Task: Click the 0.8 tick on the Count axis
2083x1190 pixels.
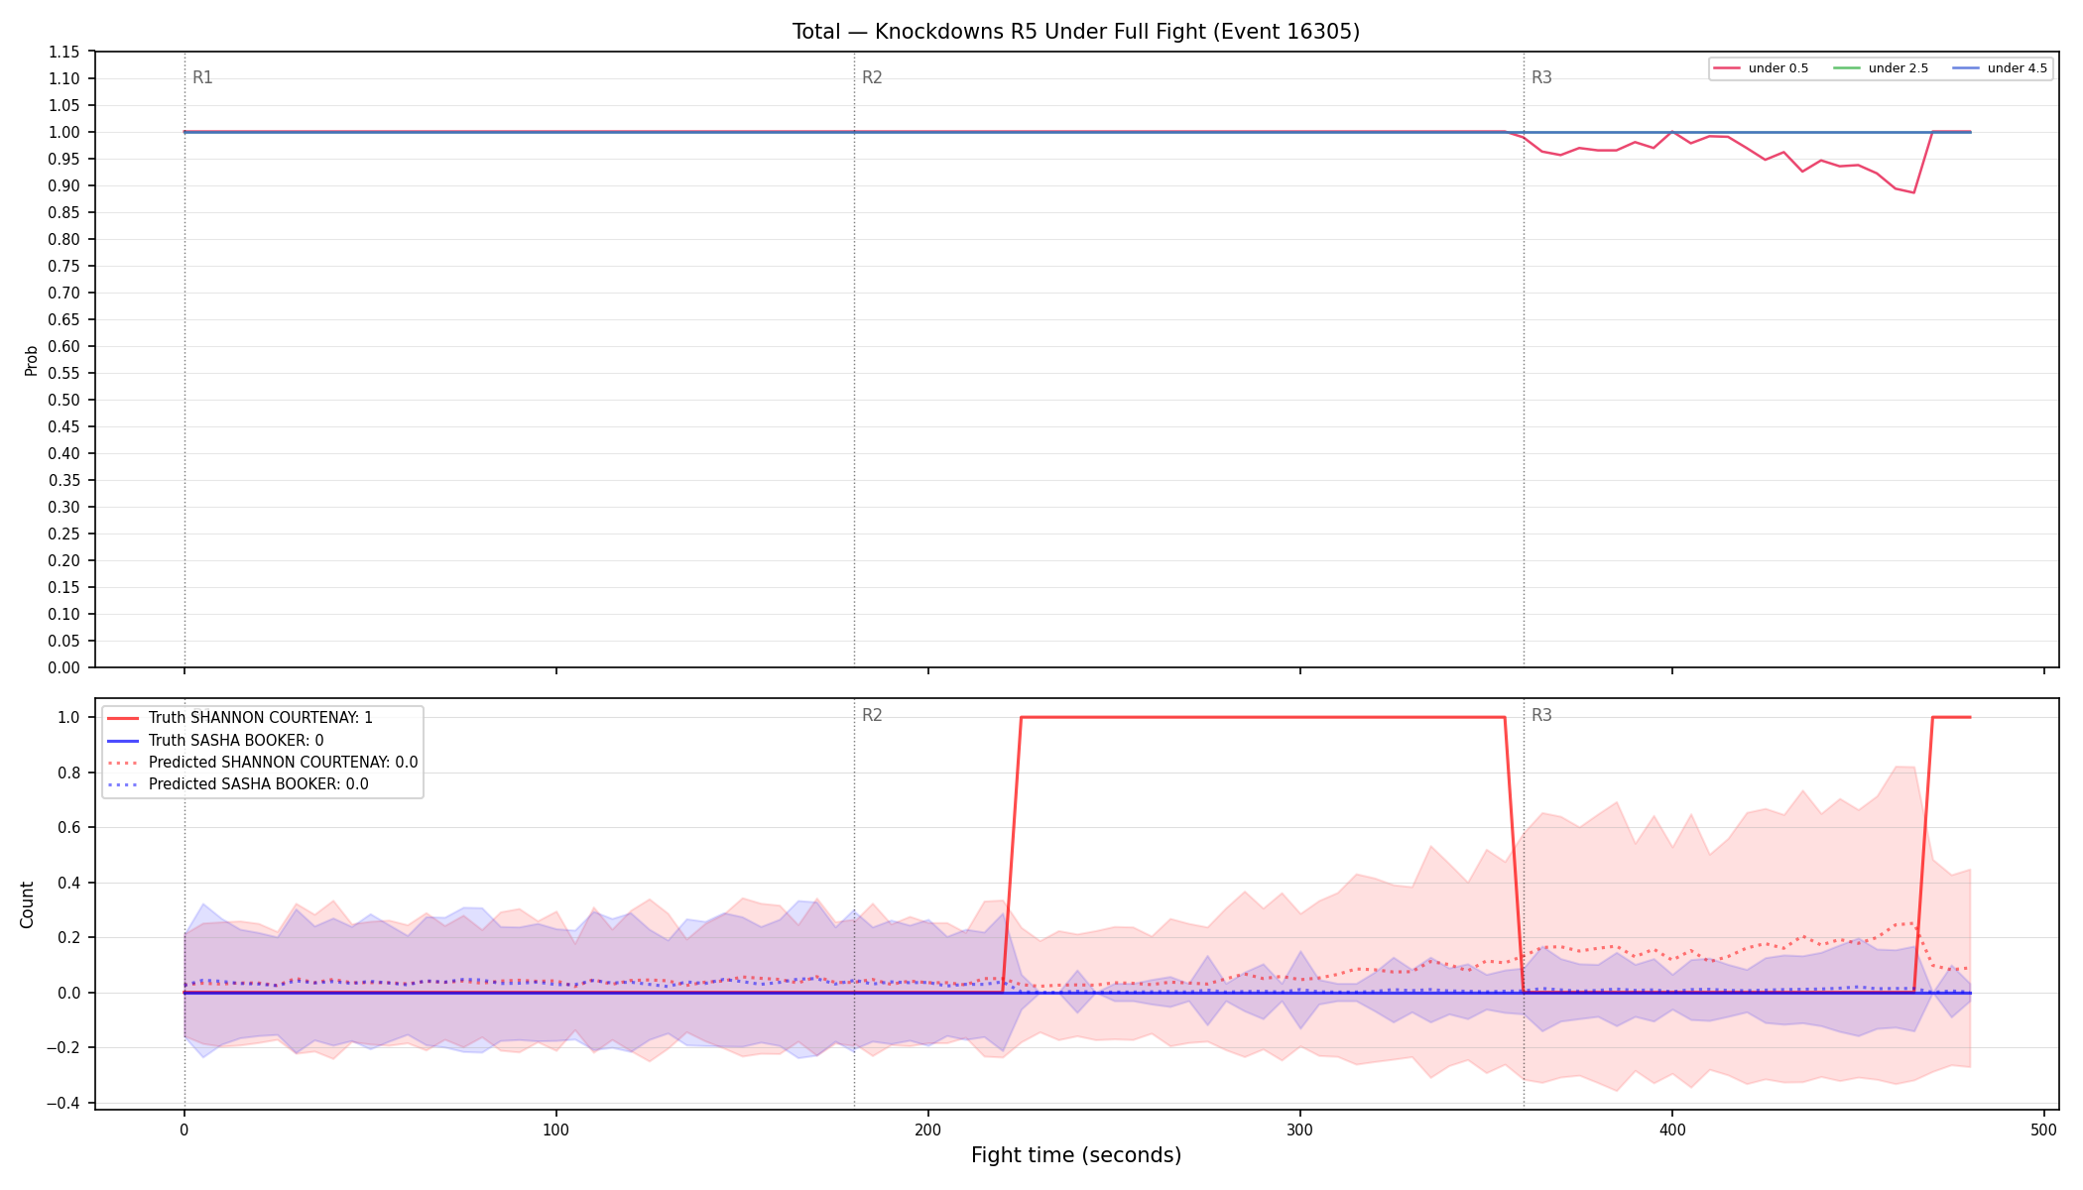Action: 69,773
